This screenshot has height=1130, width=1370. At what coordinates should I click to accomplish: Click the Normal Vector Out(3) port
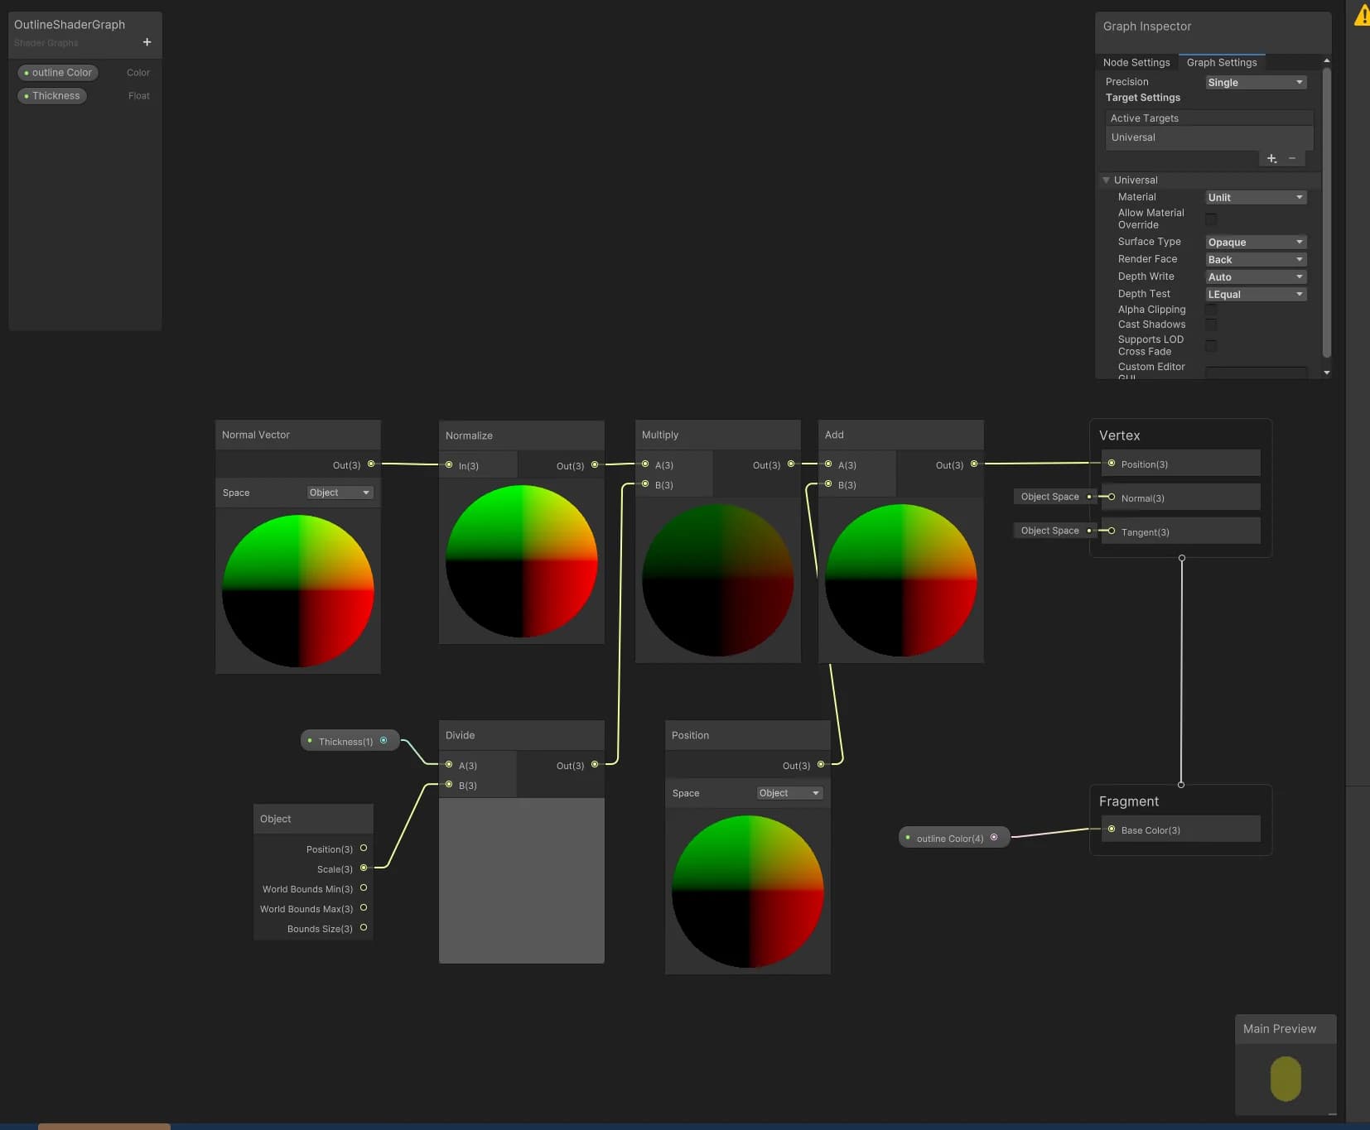click(x=371, y=464)
